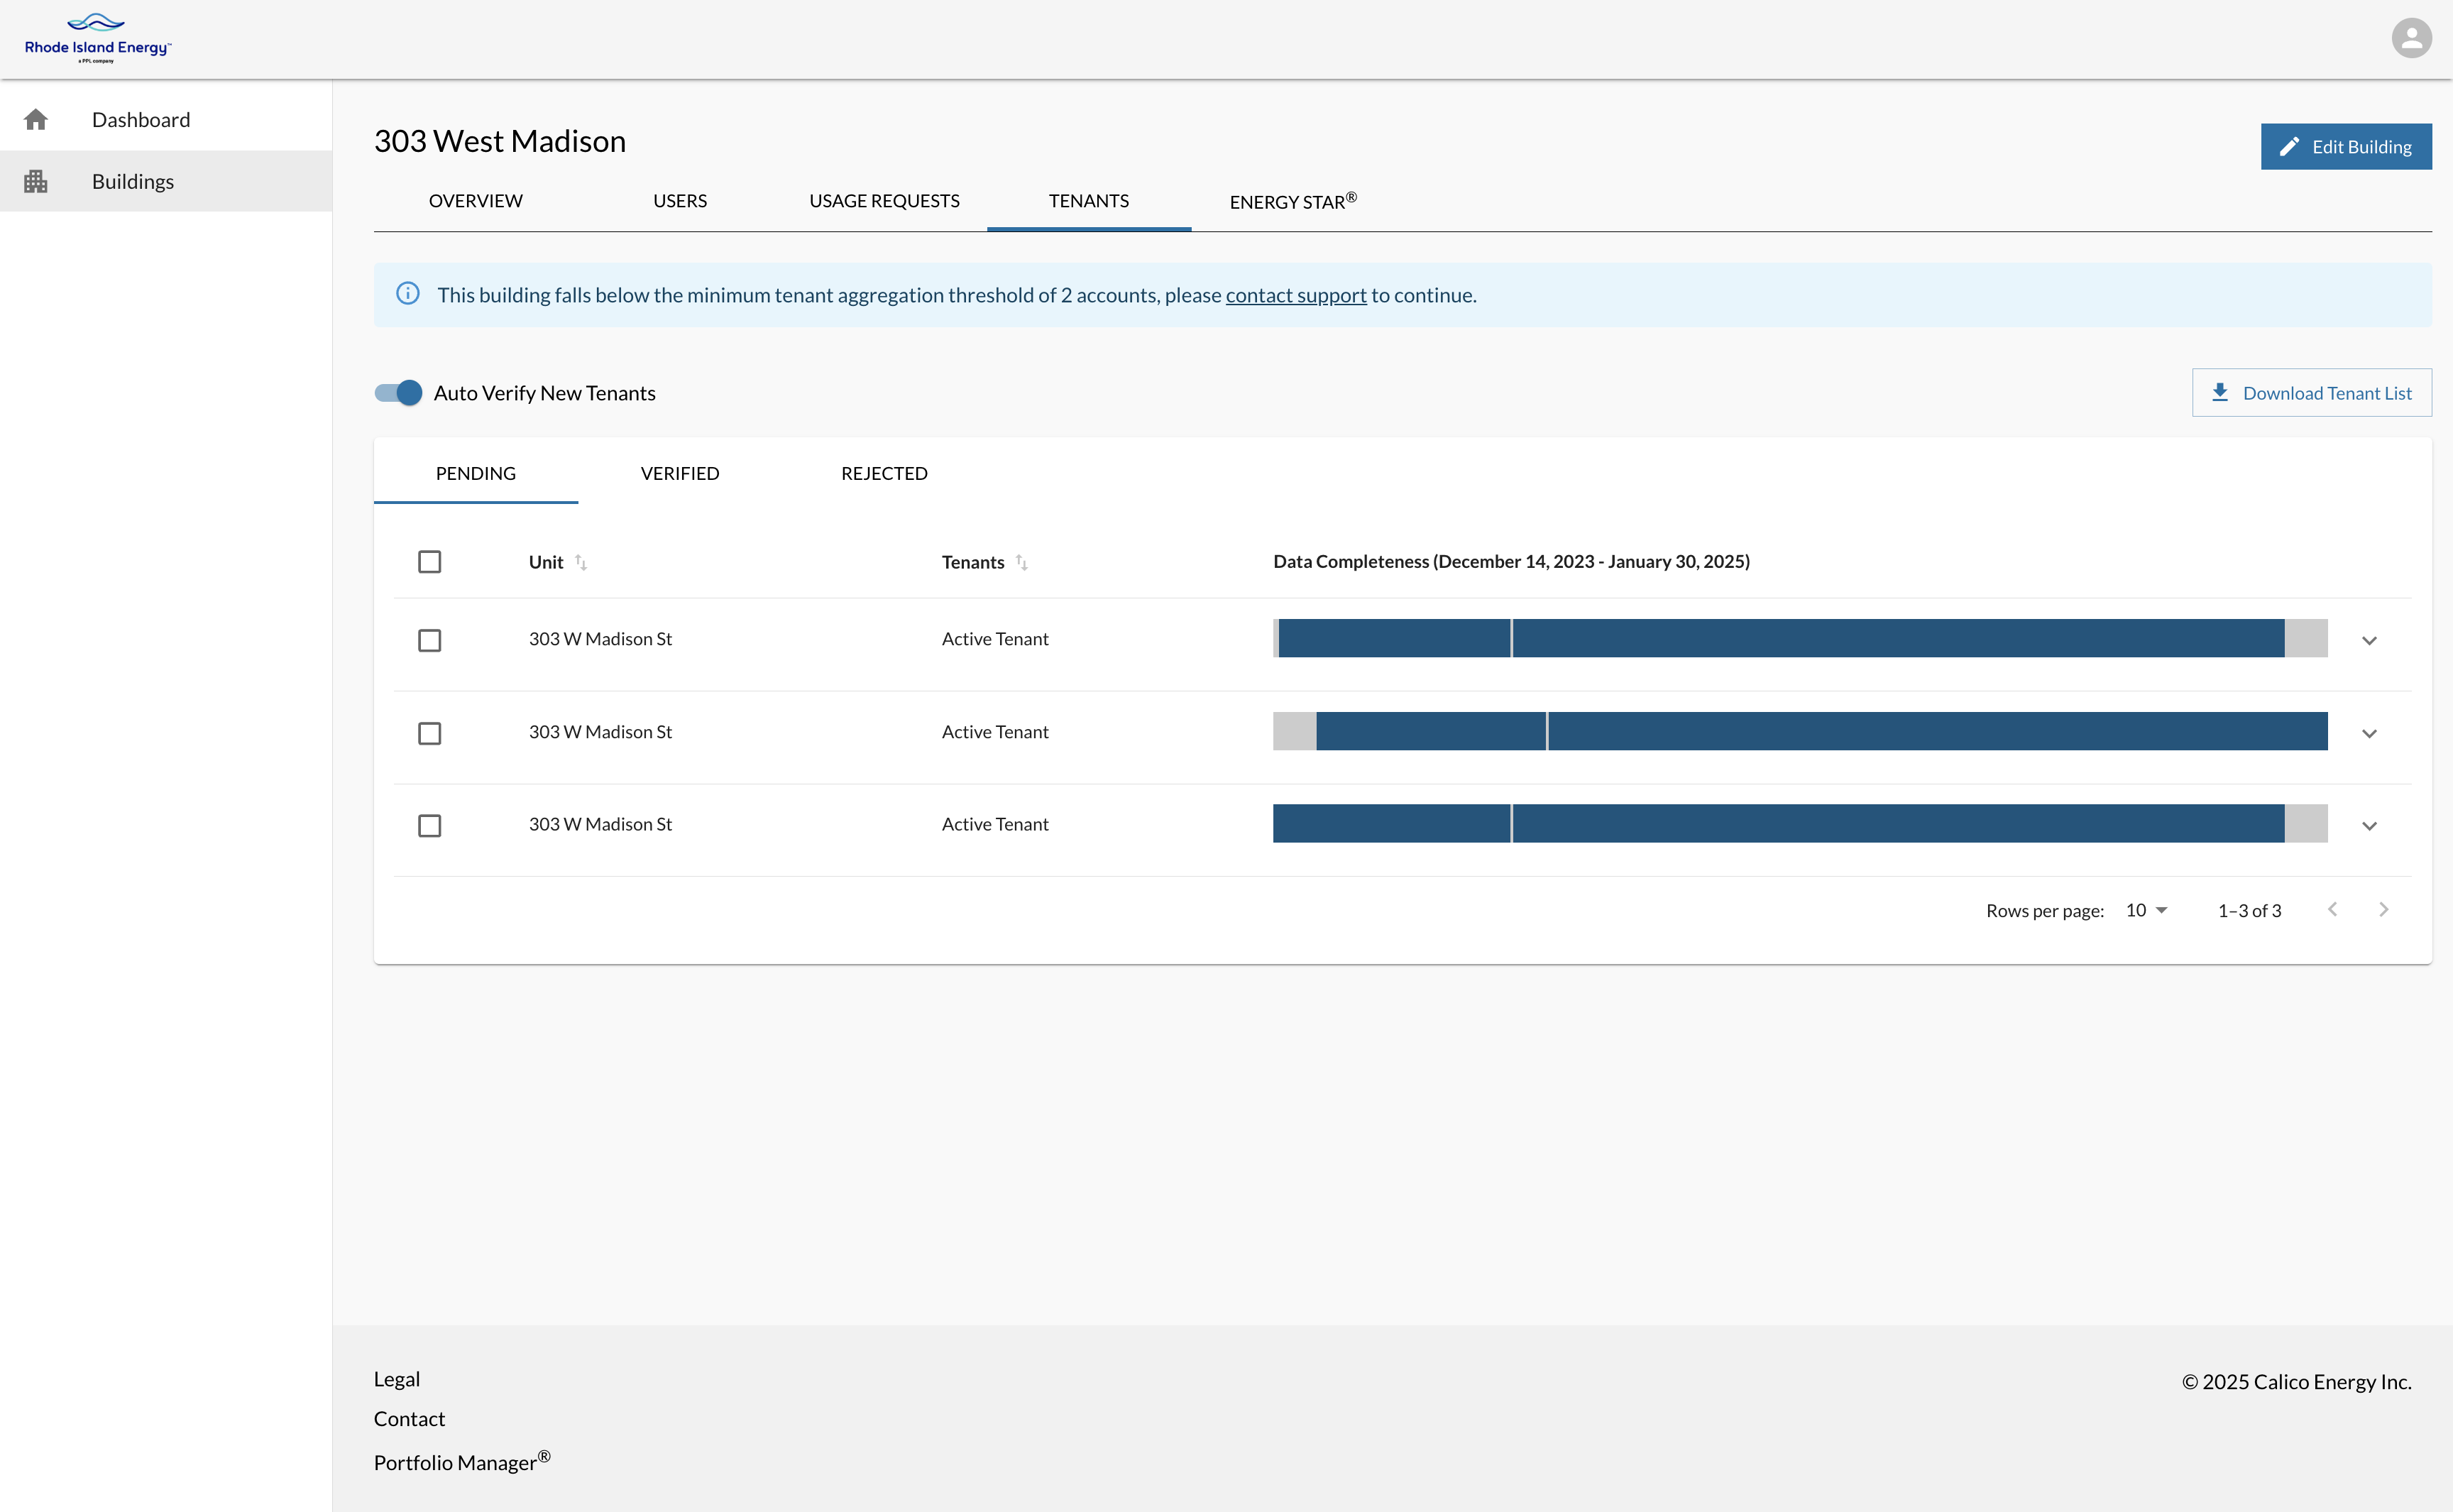This screenshot has width=2453, height=1512.
Task: Go to next page arrow
Action: [2383, 910]
